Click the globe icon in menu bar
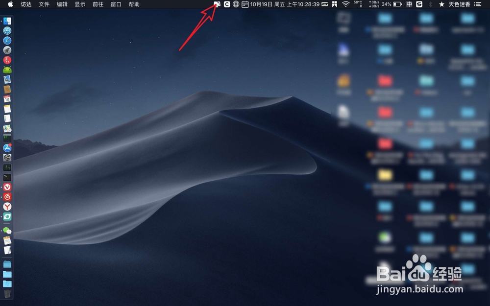490x306 pixels. tap(236, 4)
